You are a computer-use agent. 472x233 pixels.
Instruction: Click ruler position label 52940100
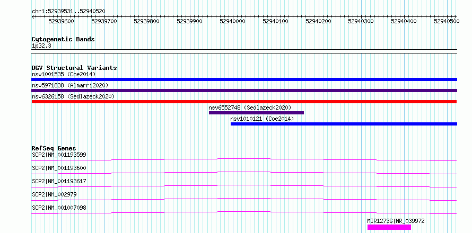click(275, 21)
